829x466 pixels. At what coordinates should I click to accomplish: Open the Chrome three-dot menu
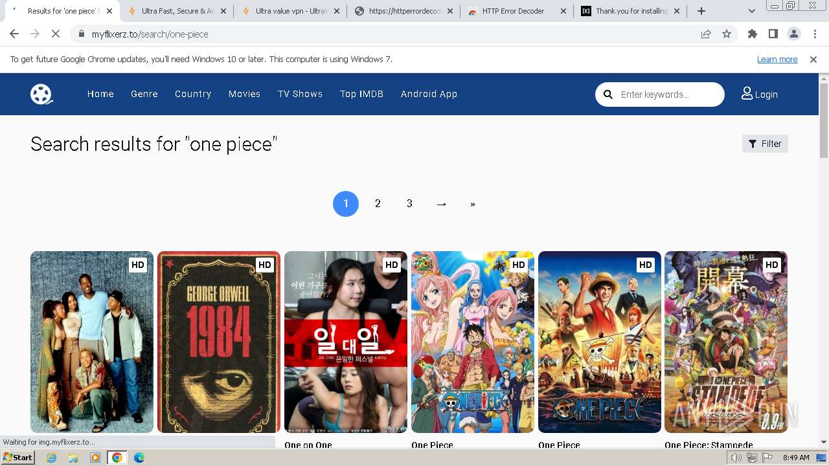[814, 34]
